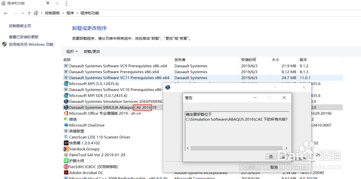This screenshot has height=179, width=361.
Task: Click the 快剪辑 program icon
Action: click(66, 143)
